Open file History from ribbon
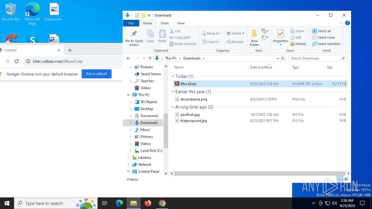 tap(298, 44)
